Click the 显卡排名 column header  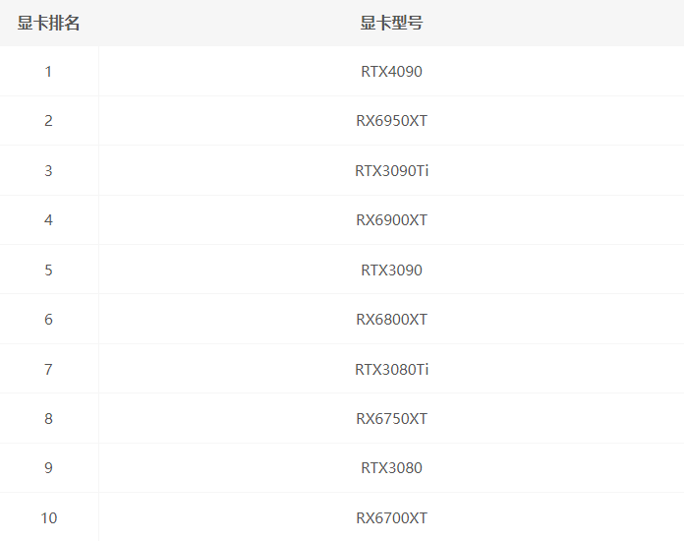(48, 23)
